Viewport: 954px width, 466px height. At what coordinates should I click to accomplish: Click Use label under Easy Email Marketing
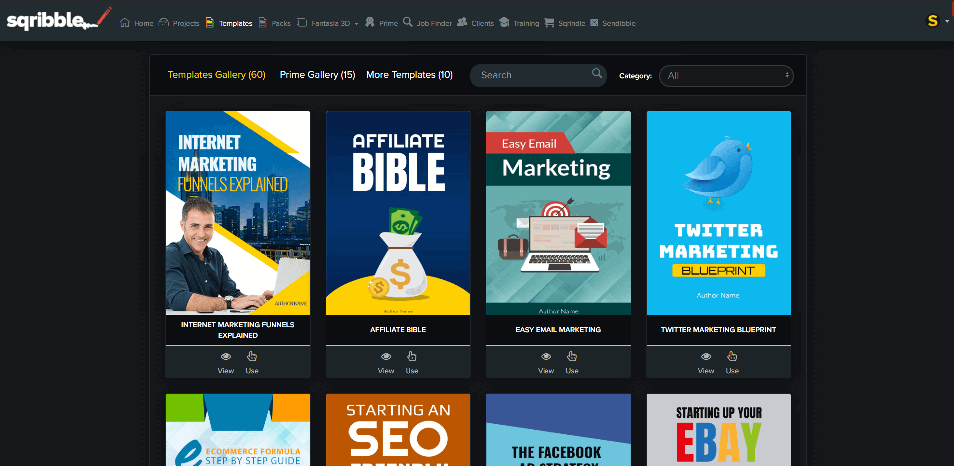click(x=572, y=371)
